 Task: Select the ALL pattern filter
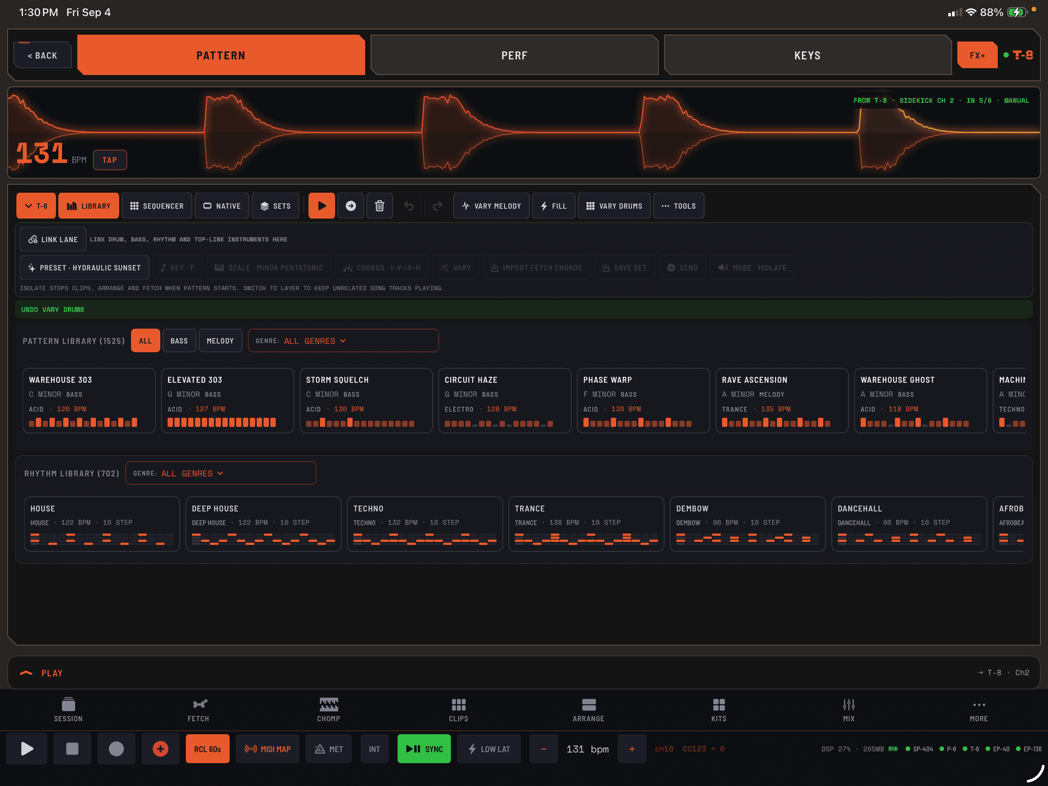click(145, 341)
